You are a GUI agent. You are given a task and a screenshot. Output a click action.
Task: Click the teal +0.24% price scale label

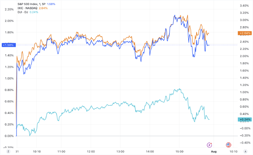point(245,119)
